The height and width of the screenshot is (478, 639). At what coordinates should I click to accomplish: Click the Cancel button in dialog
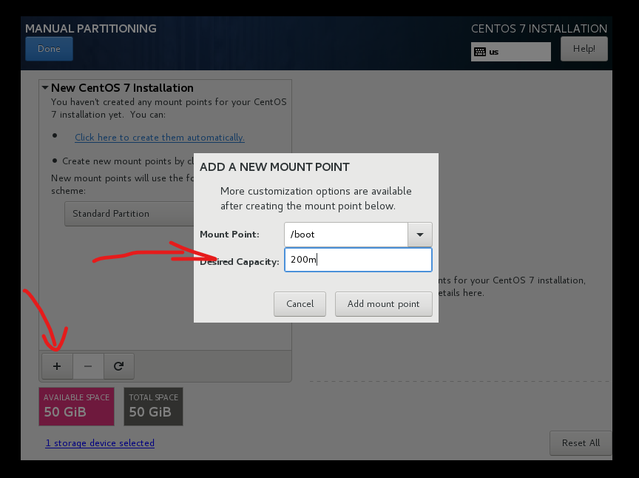[x=300, y=304]
